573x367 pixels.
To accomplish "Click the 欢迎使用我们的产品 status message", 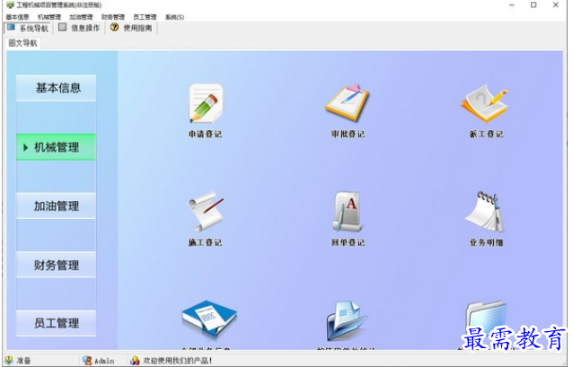I will 171,361.
